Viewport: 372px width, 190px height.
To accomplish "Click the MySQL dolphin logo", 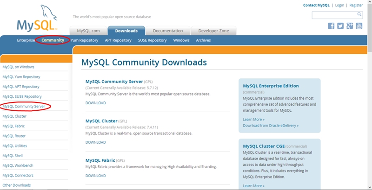I will 37,19.
